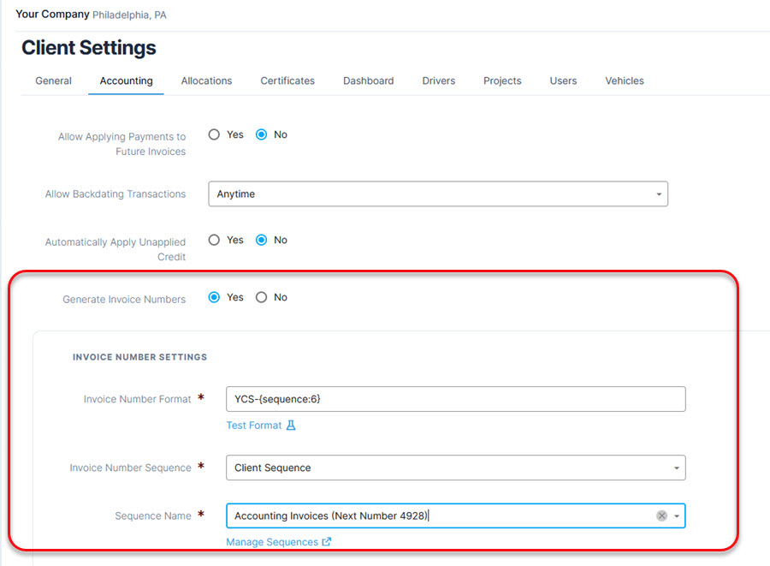Go to the Certificates tab
Image resolution: width=770 pixels, height=566 pixels.
pyautogui.click(x=287, y=80)
